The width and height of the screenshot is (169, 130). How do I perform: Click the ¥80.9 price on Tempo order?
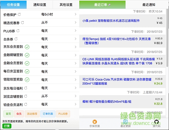(158, 43)
